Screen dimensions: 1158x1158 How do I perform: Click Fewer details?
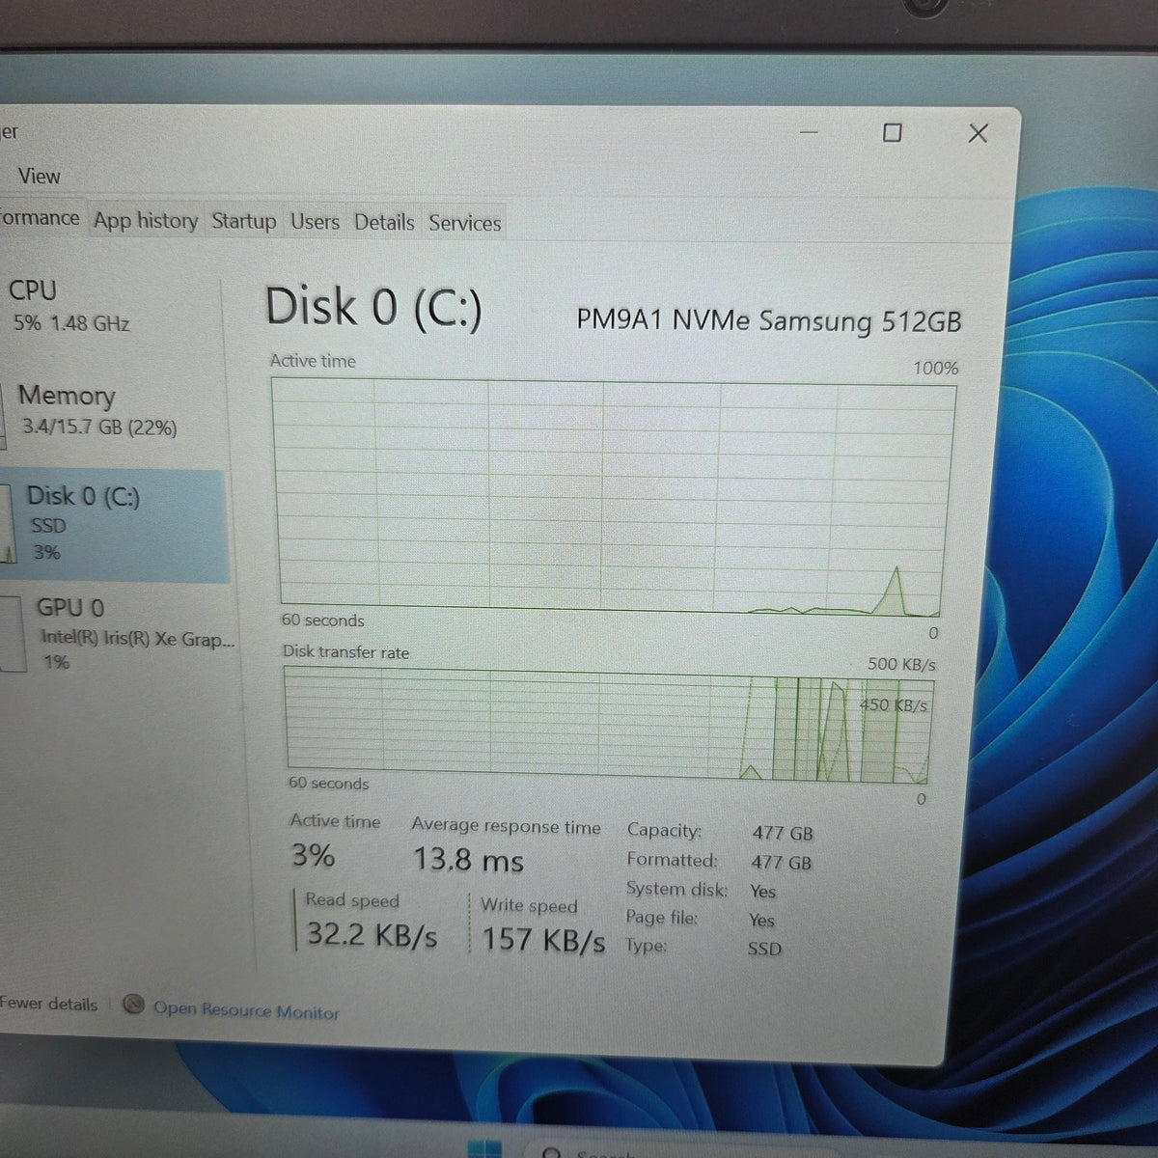pos(48,1004)
